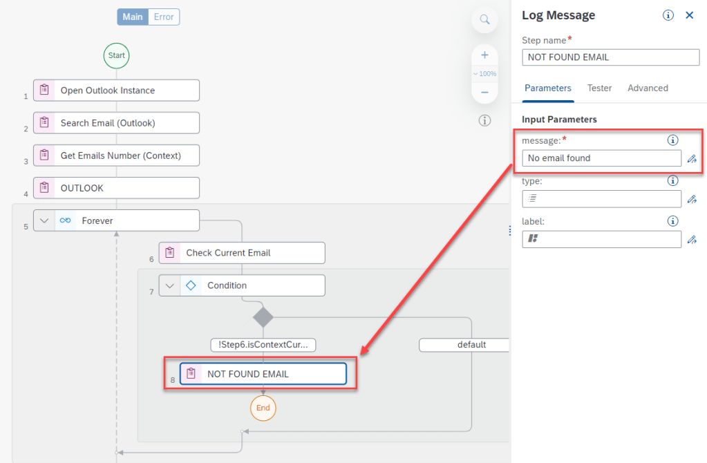
Task: Click info icon in Log Message header
Action: pyautogui.click(x=668, y=15)
